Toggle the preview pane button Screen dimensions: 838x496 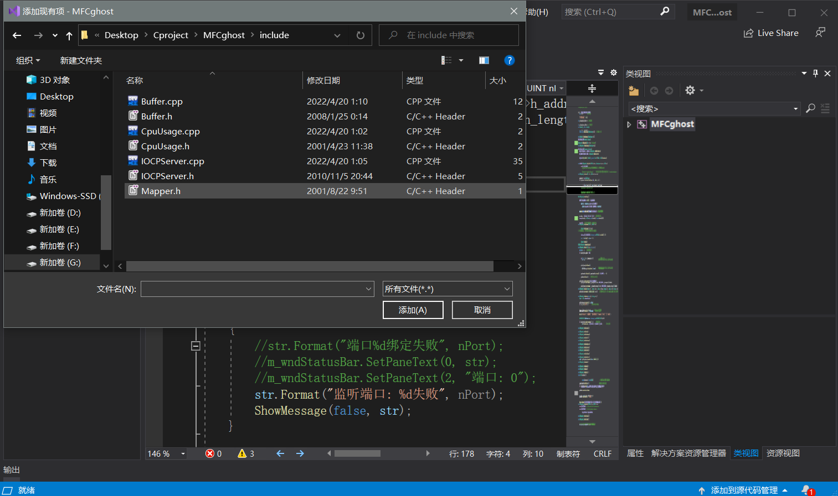pos(484,60)
